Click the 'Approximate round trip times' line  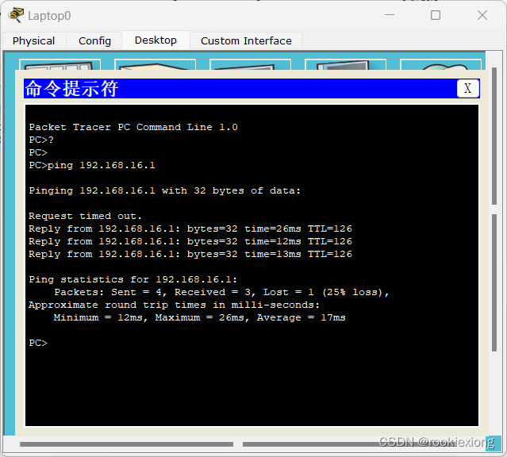point(174,305)
